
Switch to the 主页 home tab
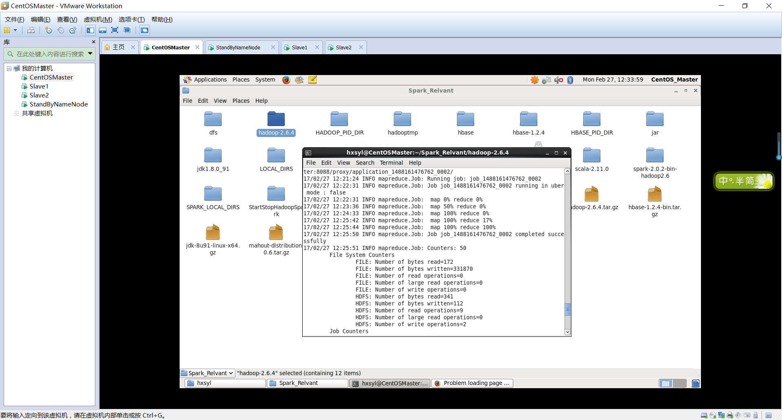pyautogui.click(x=119, y=47)
